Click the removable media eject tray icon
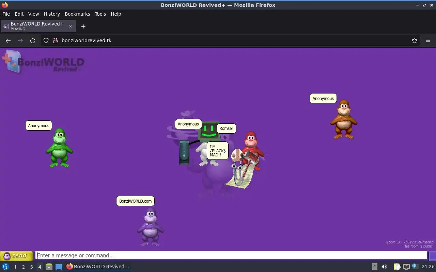 coord(374,267)
